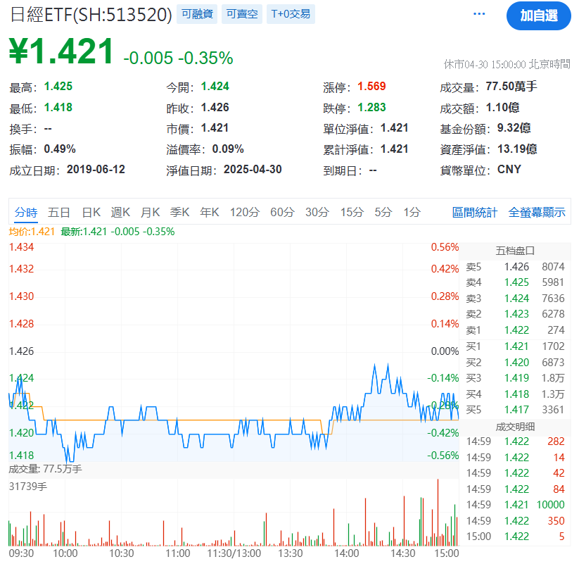The height and width of the screenshot is (564, 579).
Task: Click the 跌停 value 1.283
Action: click(371, 108)
